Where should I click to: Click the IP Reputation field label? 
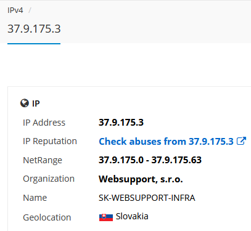[50, 142]
